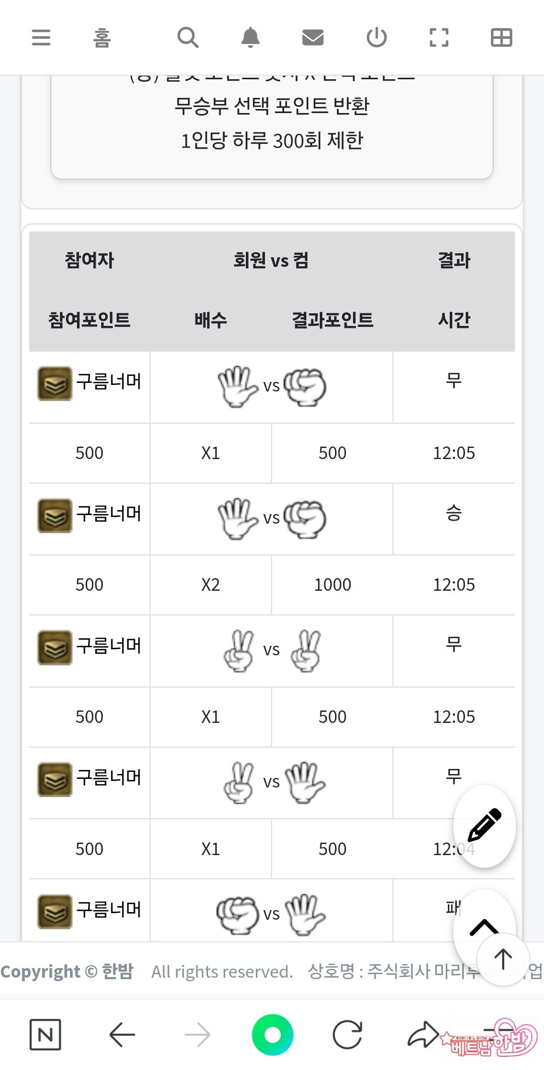Screen dimensions: 544x1070
Task: Go to 홈 menu item
Action: pyautogui.click(x=102, y=38)
